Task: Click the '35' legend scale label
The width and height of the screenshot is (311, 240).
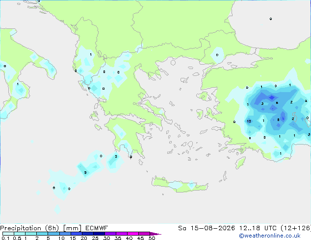Action: click(118, 238)
